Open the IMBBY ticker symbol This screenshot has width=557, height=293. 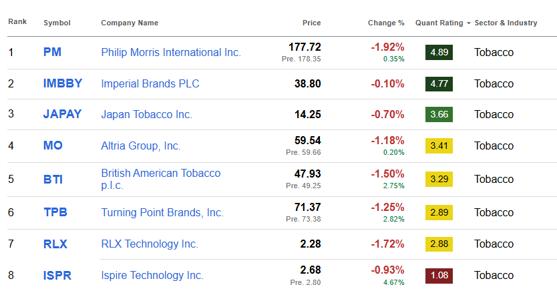click(63, 83)
